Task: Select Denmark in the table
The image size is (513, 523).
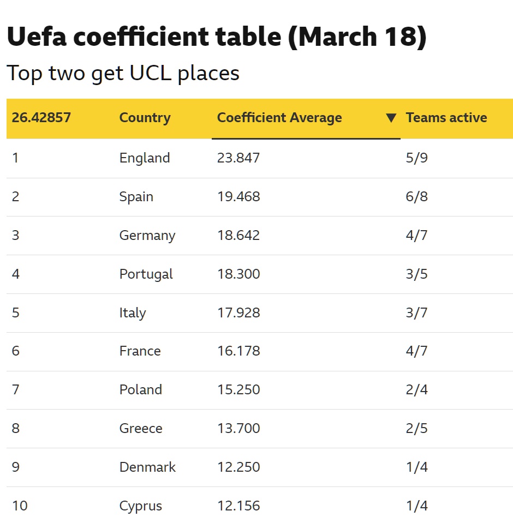Action: [148, 467]
